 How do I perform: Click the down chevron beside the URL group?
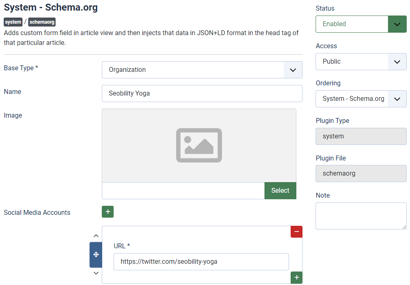coord(96,273)
